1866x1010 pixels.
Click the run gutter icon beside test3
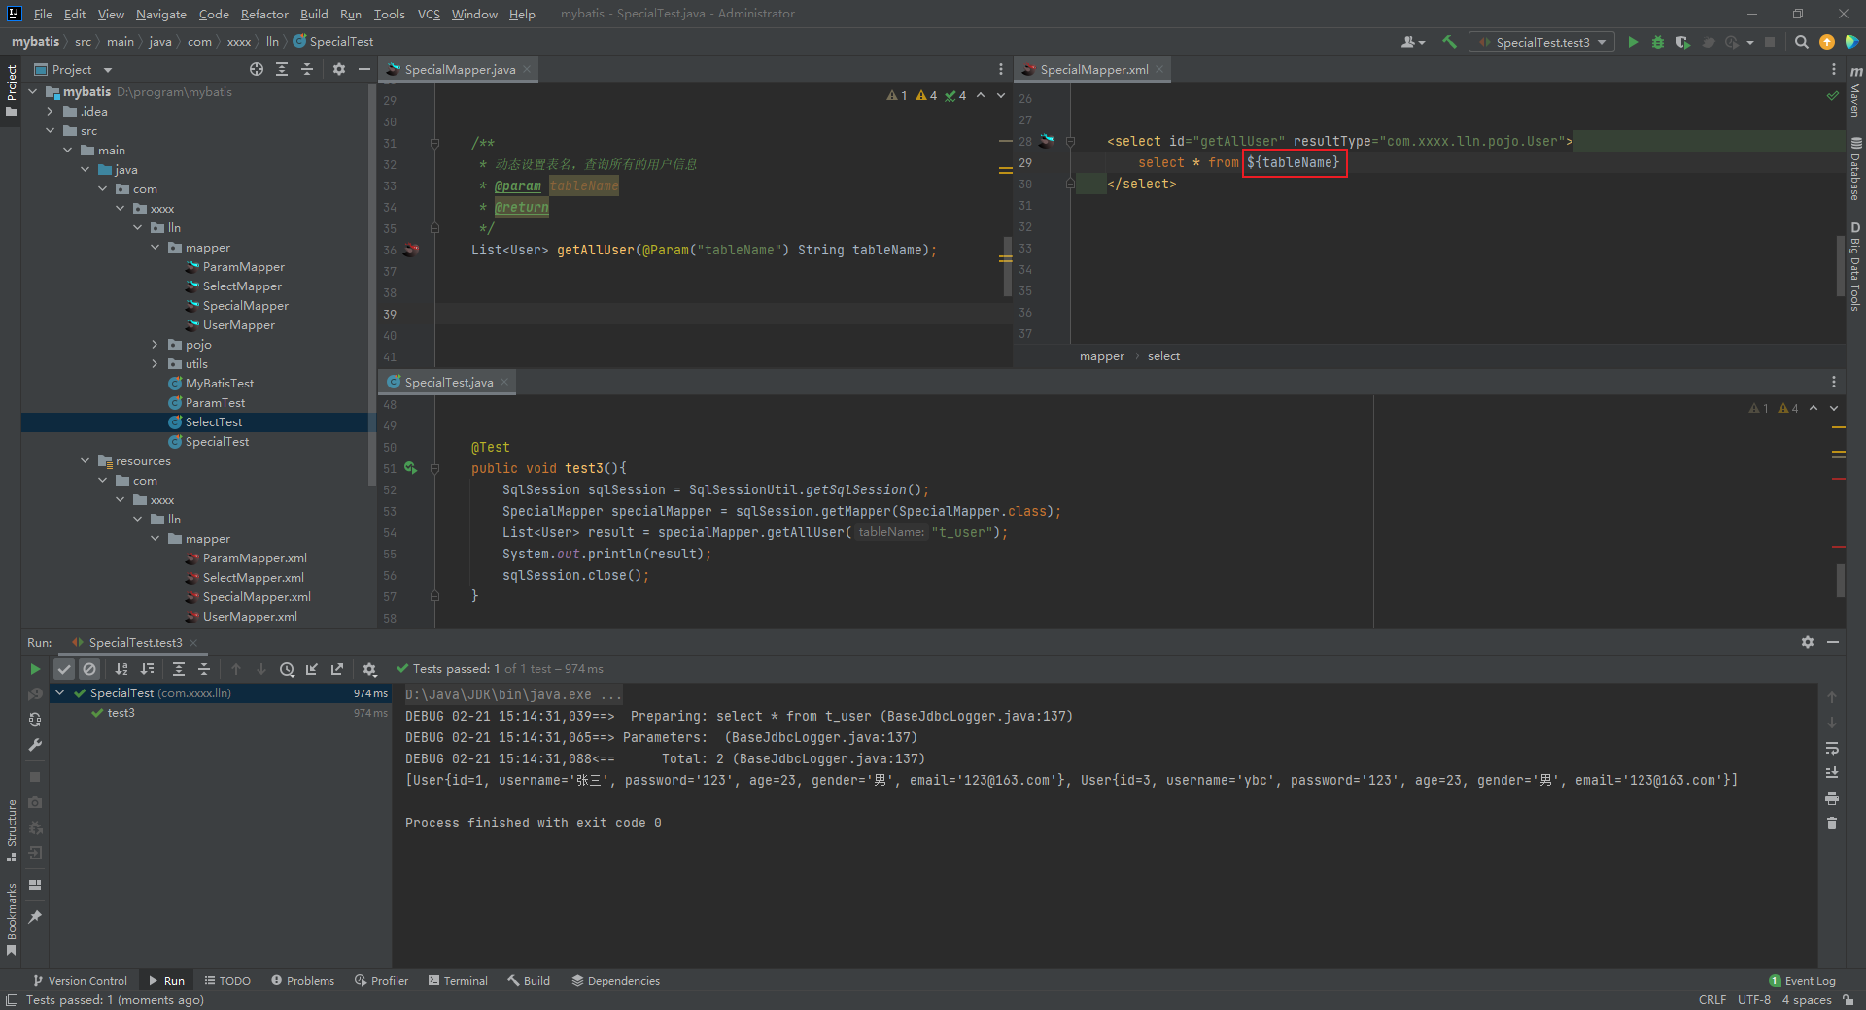(411, 468)
